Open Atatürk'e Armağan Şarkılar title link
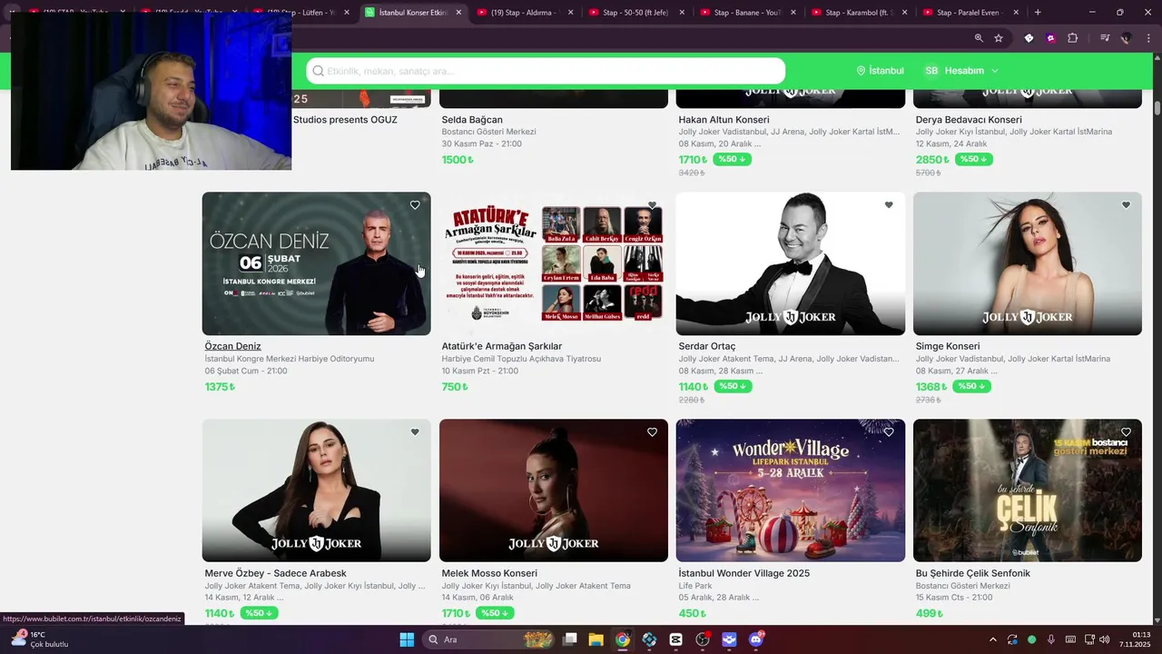The image size is (1162, 654). (x=502, y=346)
